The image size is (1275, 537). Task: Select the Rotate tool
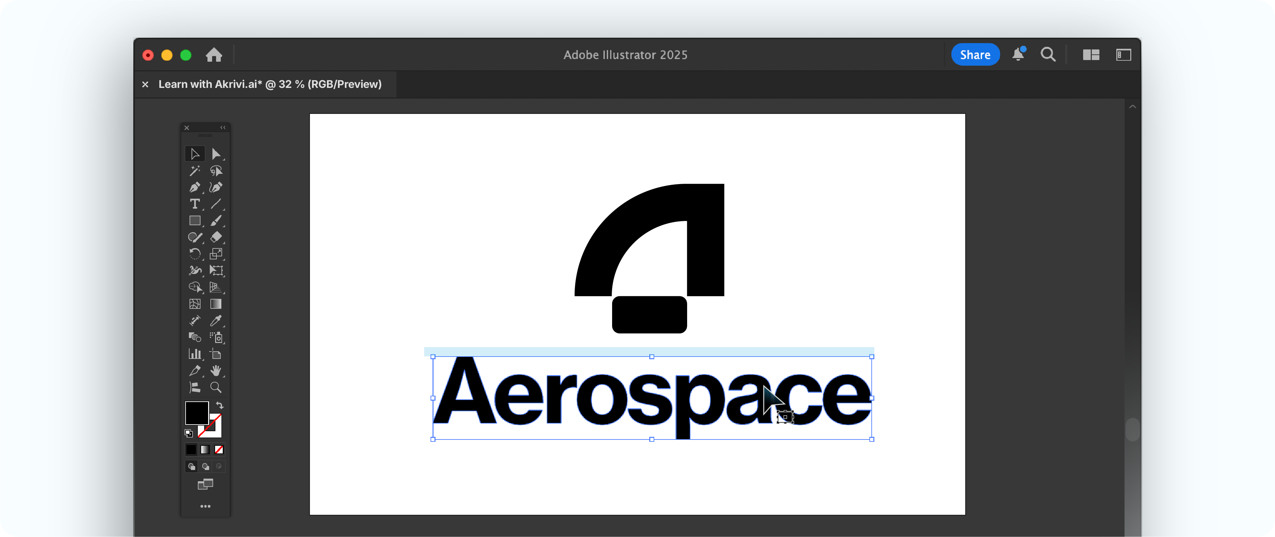click(x=195, y=254)
